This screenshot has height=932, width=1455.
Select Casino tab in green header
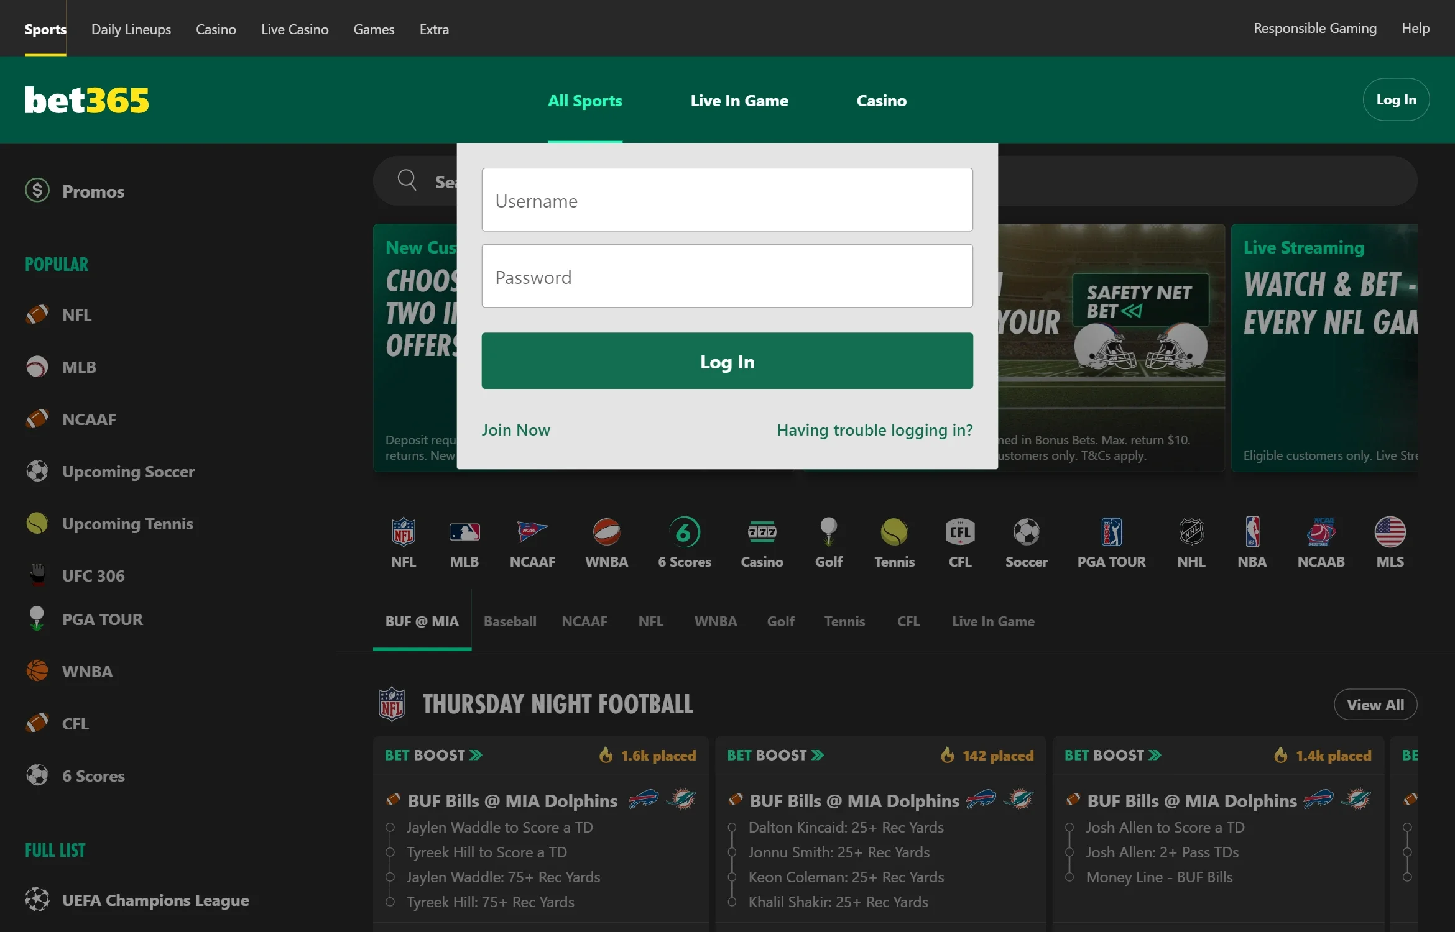click(881, 100)
